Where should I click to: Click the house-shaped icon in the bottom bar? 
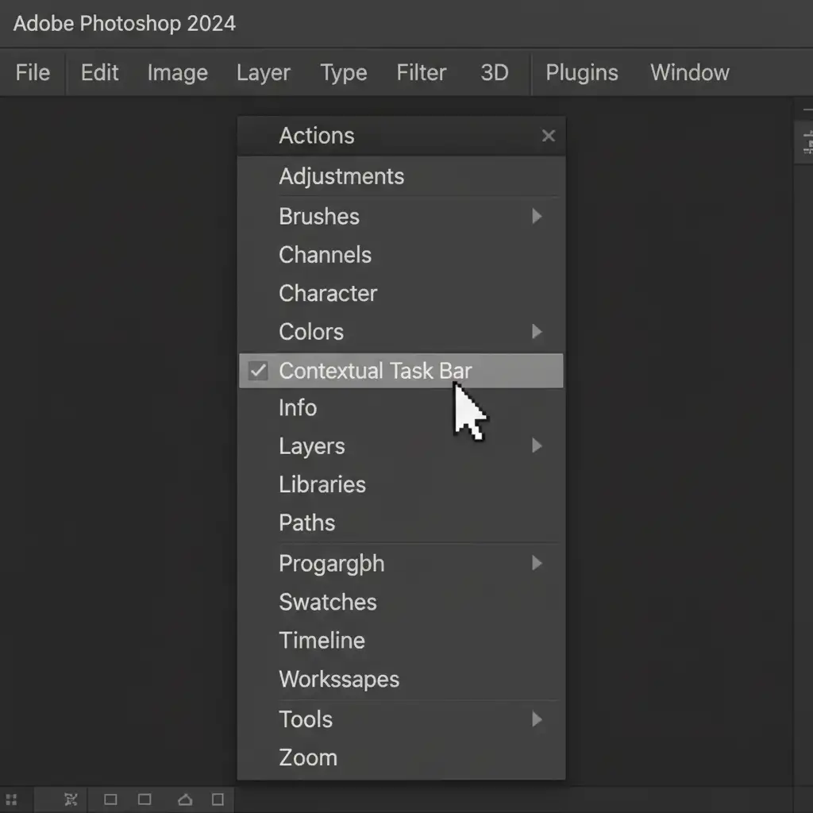pyautogui.click(x=185, y=799)
